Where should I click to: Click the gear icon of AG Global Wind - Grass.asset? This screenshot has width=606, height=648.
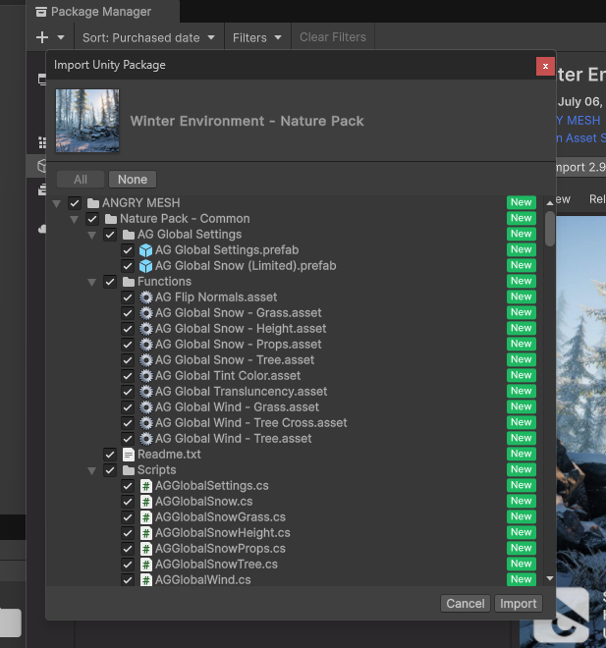coord(145,407)
